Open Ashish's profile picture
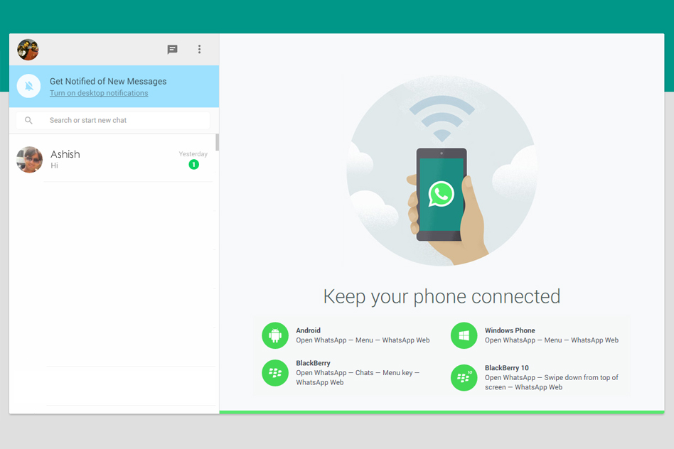The image size is (674, 449). 29,159
